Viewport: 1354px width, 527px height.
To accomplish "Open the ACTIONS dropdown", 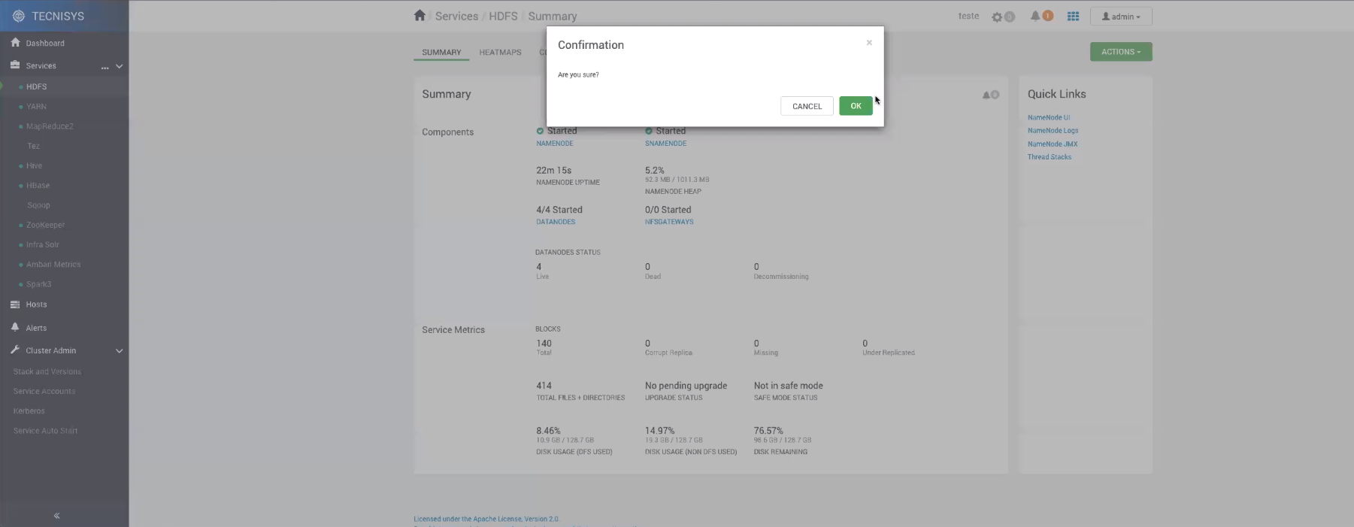I will [1121, 52].
